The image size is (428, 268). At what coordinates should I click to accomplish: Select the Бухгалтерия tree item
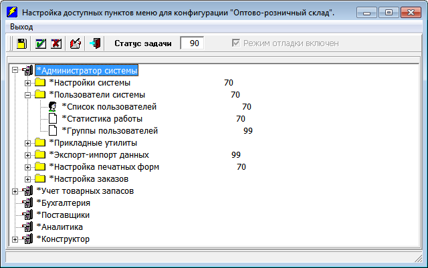point(63,203)
